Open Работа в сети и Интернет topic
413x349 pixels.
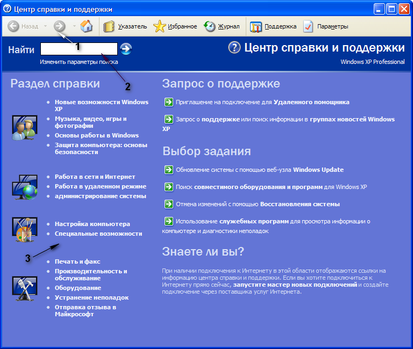click(95, 177)
